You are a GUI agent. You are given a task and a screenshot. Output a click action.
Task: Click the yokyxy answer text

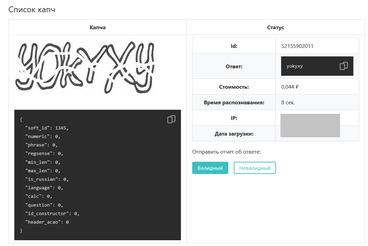pyautogui.click(x=295, y=66)
